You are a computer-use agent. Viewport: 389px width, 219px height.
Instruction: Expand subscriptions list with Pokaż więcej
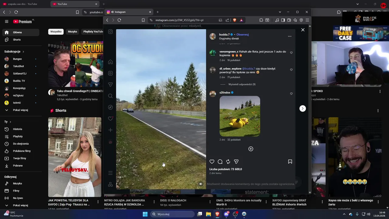[x=21, y=110]
